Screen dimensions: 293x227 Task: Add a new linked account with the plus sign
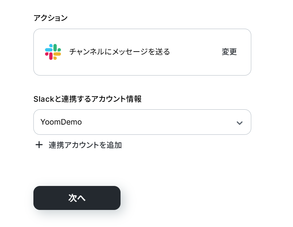39,145
